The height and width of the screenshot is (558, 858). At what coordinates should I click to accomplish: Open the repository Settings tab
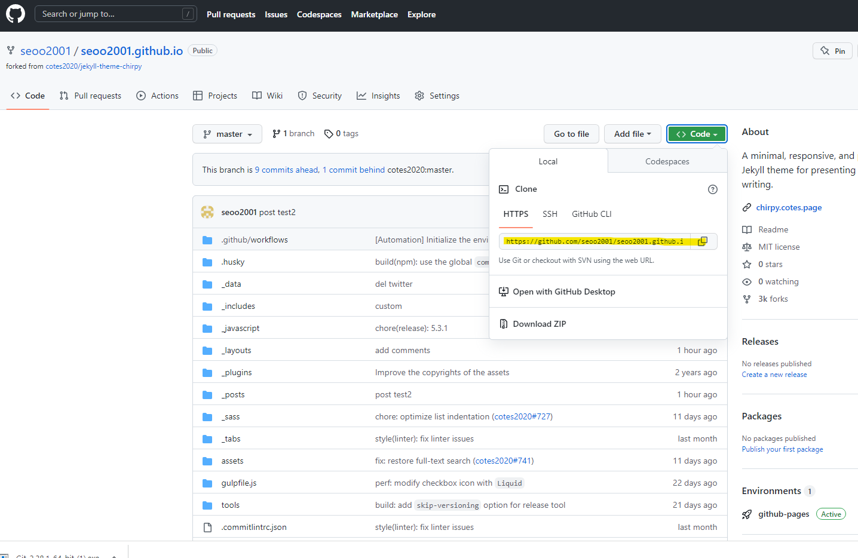[437, 96]
